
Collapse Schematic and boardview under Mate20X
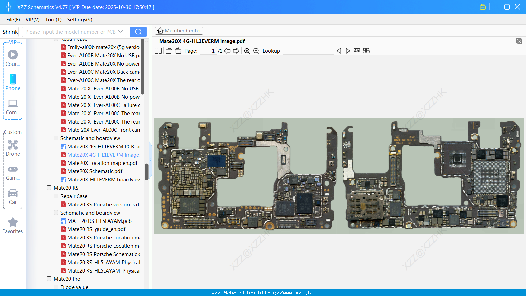click(x=56, y=138)
